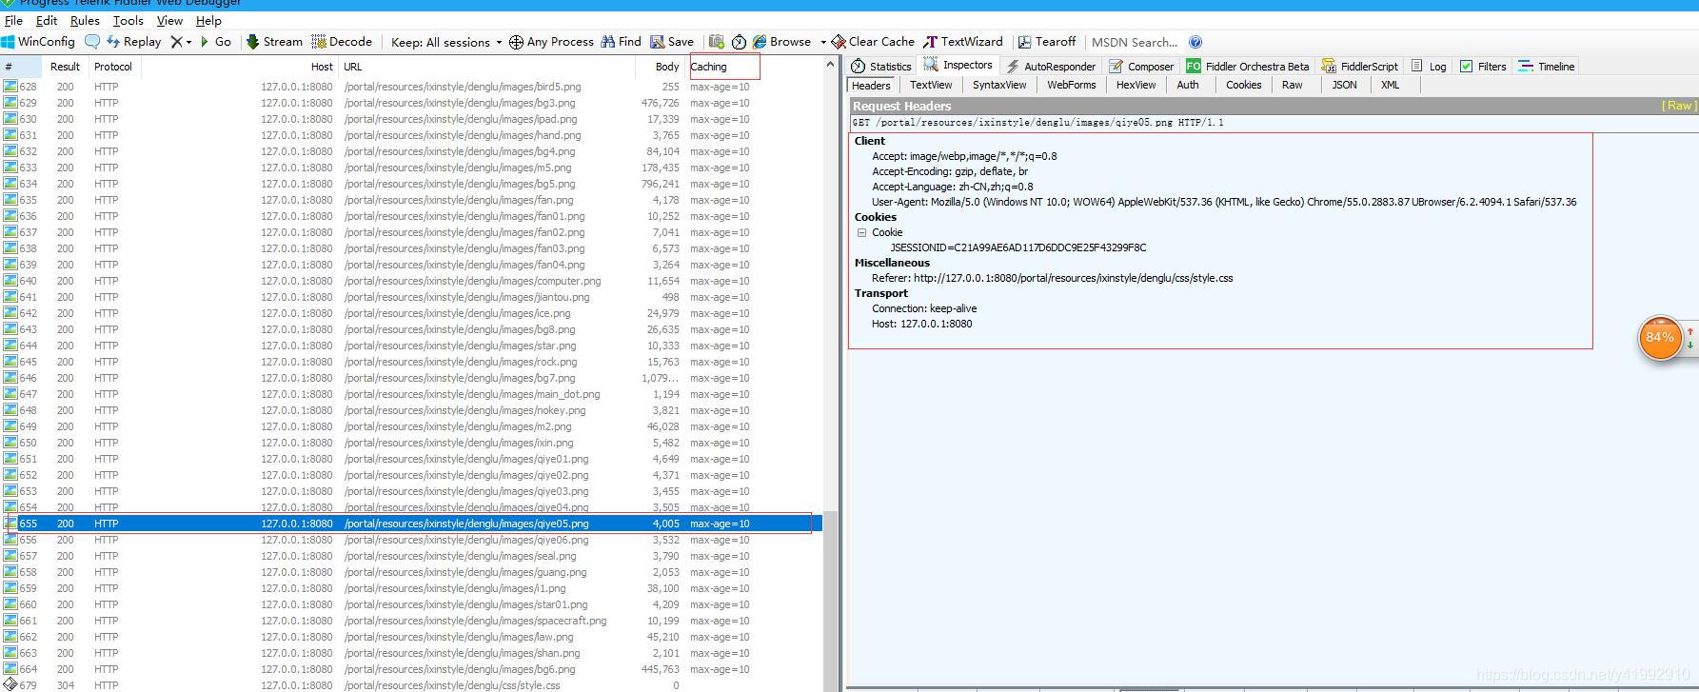
Task: Switch to the Statistics tab
Action: pyautogui.click(x=880, y=66)
